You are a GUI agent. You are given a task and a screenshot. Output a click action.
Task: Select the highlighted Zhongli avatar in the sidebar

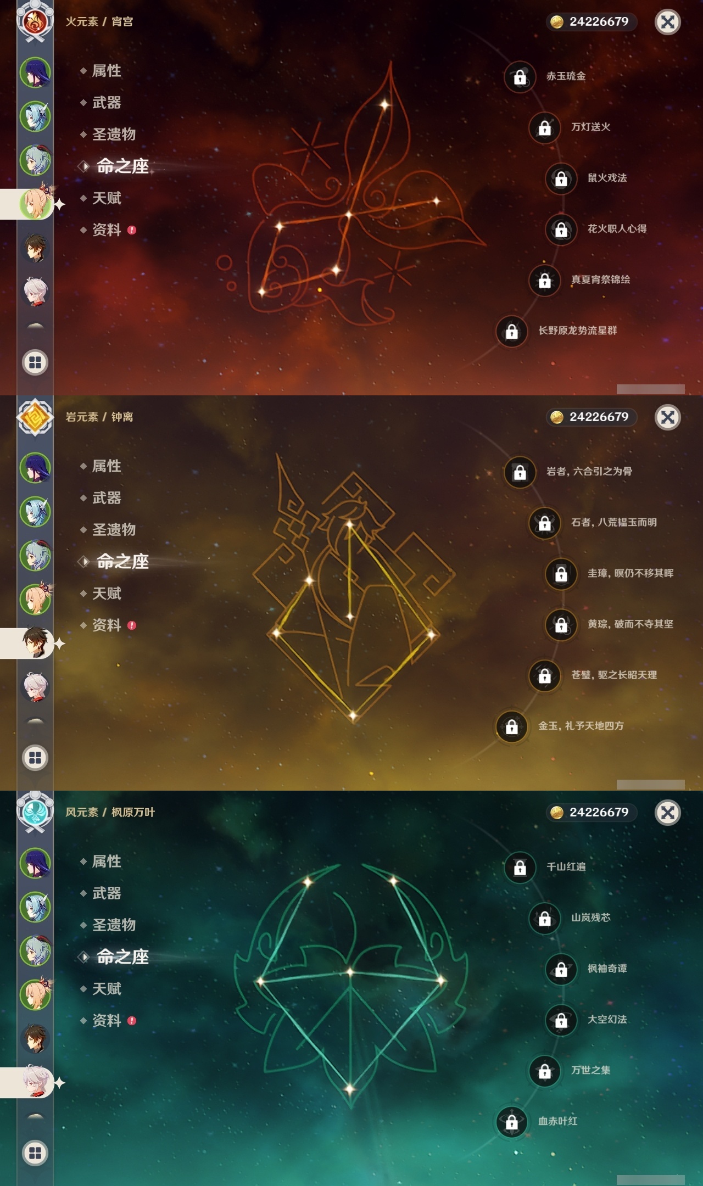click(36, 642)
